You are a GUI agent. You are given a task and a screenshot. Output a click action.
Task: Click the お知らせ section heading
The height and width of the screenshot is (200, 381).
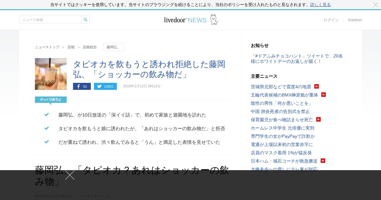(x=260, y=45)
